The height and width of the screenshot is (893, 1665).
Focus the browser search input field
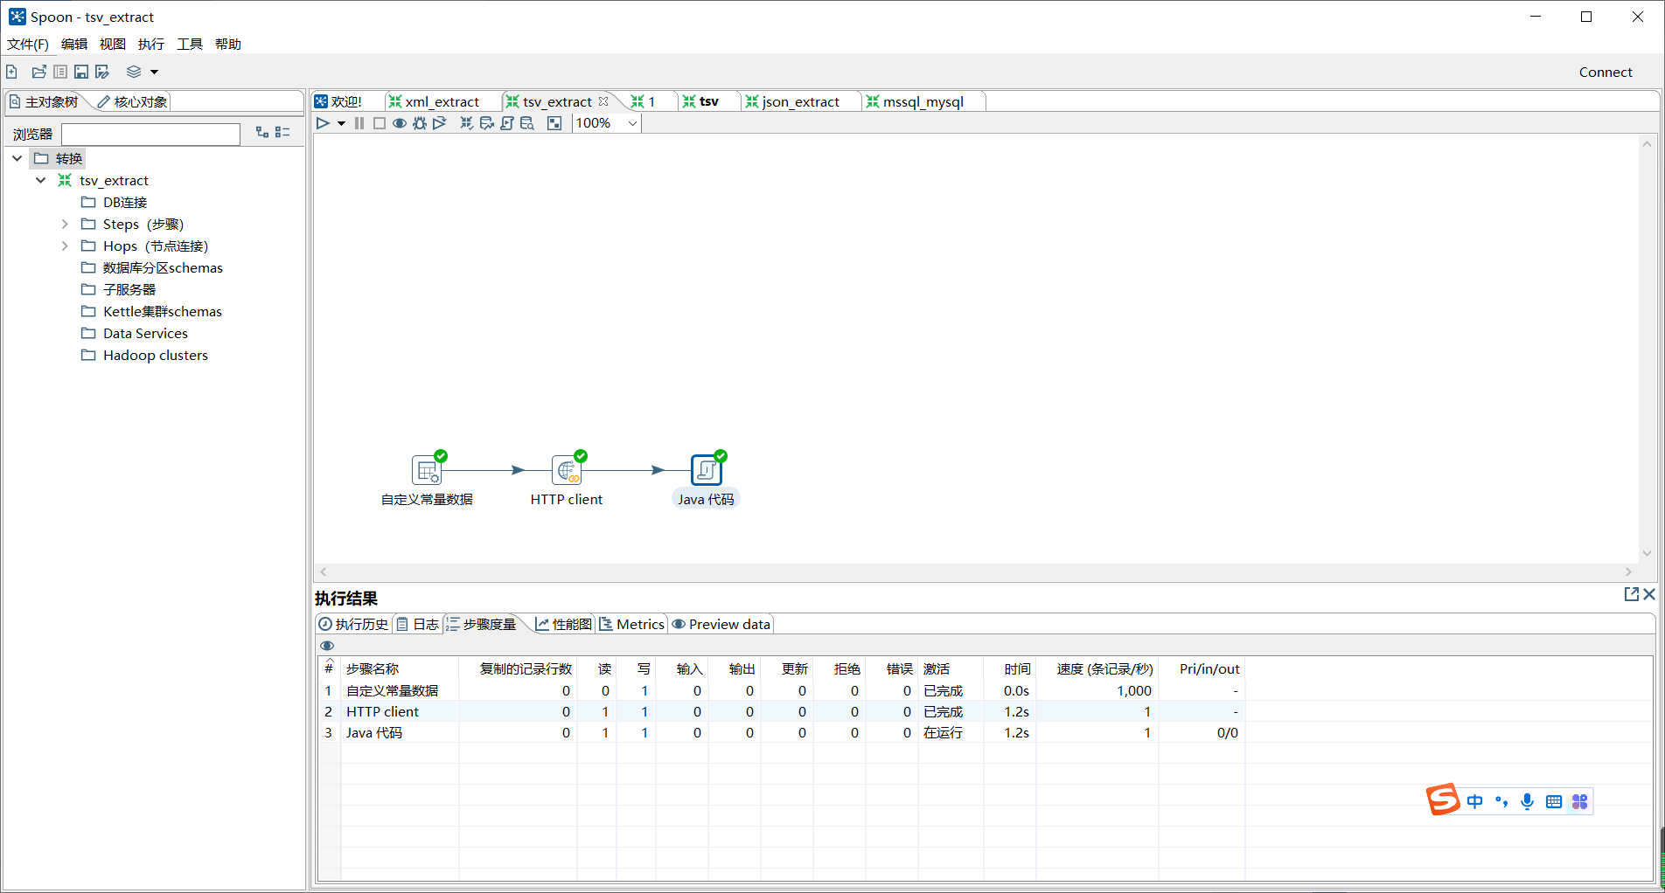(x=150, y=134)
